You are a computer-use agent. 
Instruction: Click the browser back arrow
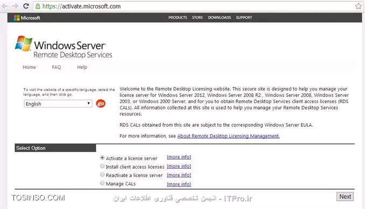click(x=4, y=6)
